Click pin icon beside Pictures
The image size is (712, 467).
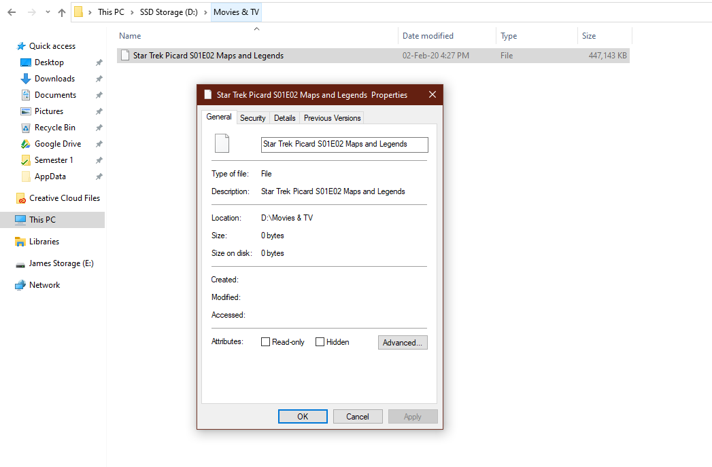pyautogui.click(x=99, y=111)
